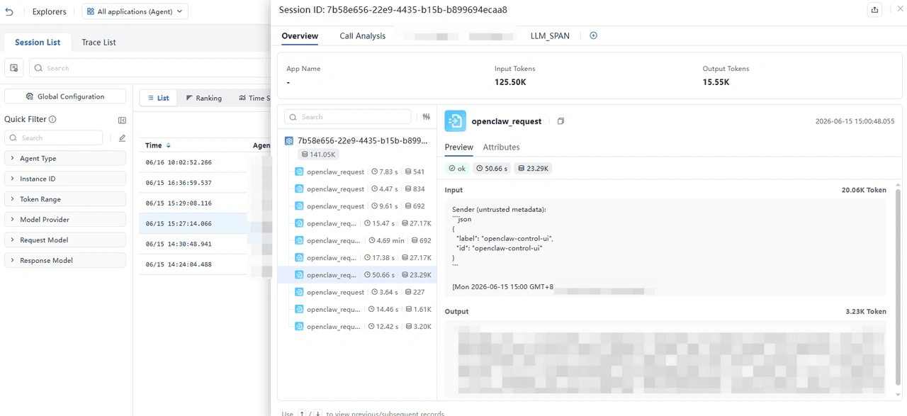This screenshot has height=416, width=907.
Task: Switch to the Session List tab
Action: [x=38, y=43]
